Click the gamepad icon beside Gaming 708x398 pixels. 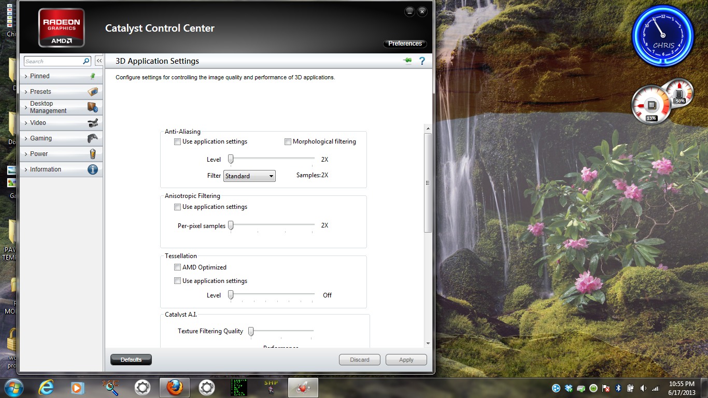[93, 138]
